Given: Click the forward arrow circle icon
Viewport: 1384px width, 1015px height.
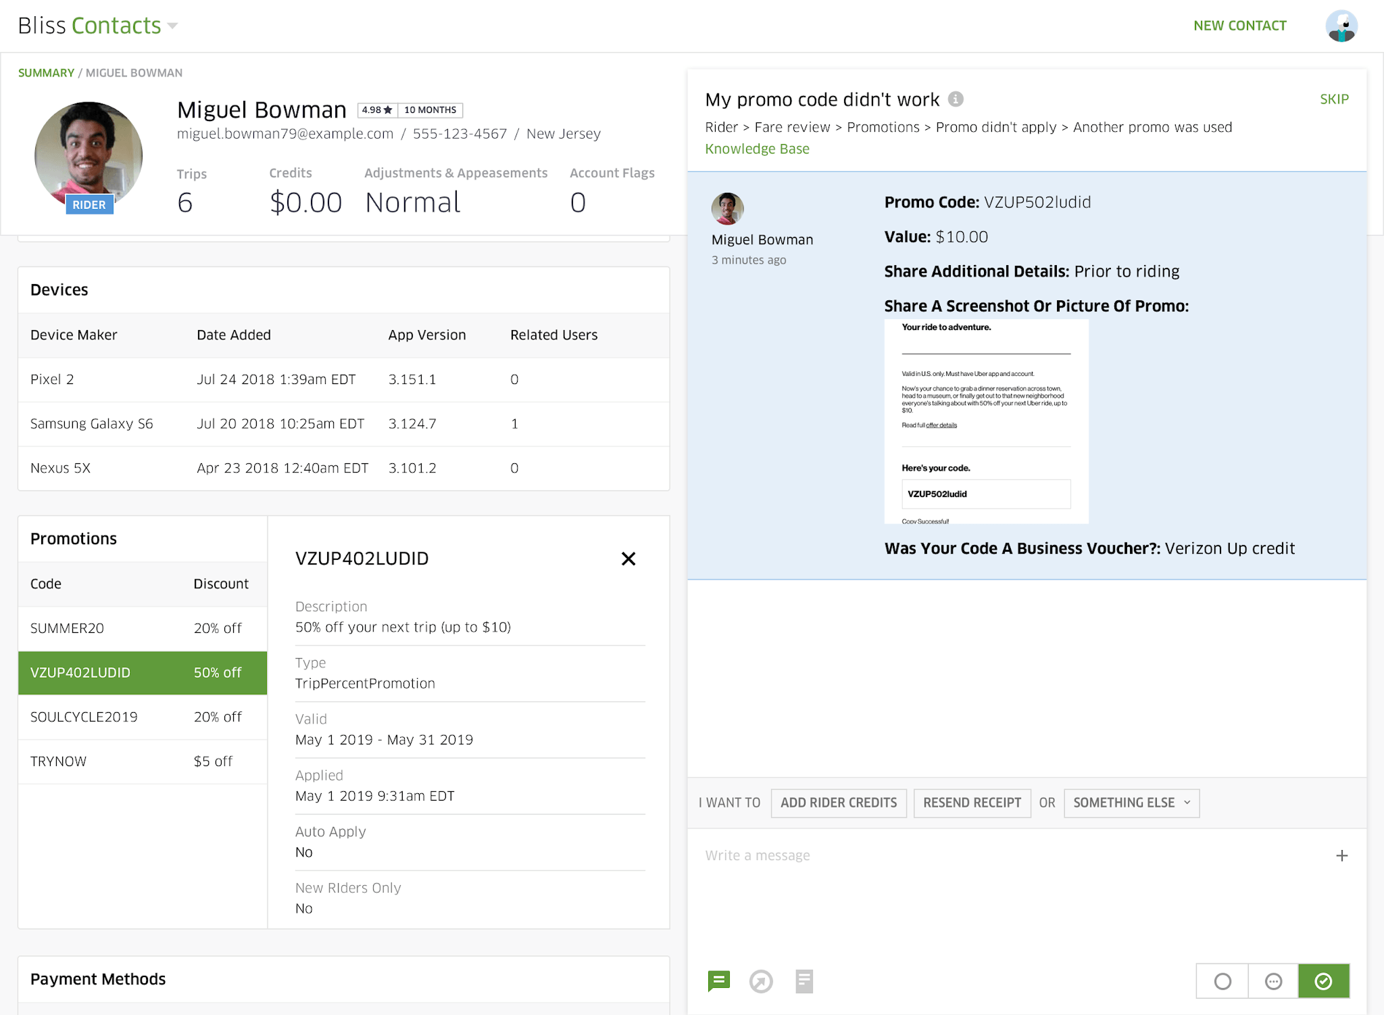Looking at the screenshot, I should pos(761,981).
